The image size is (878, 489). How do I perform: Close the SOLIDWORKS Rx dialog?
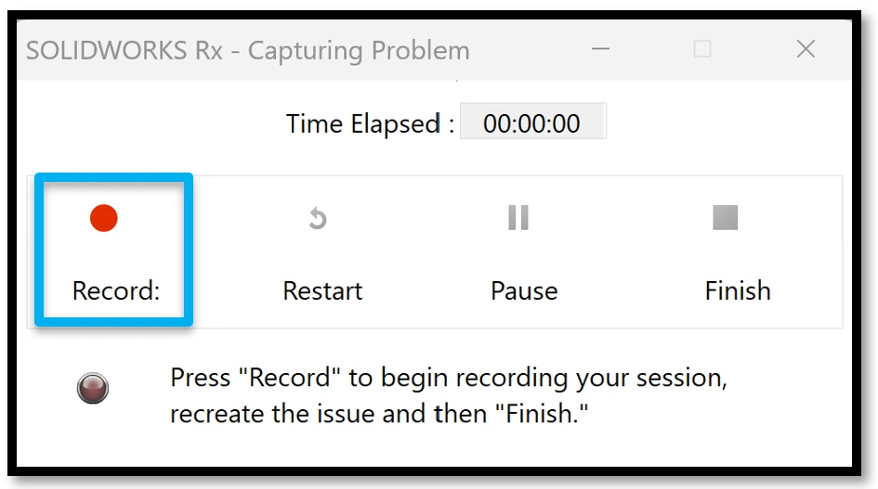[806, 49]
